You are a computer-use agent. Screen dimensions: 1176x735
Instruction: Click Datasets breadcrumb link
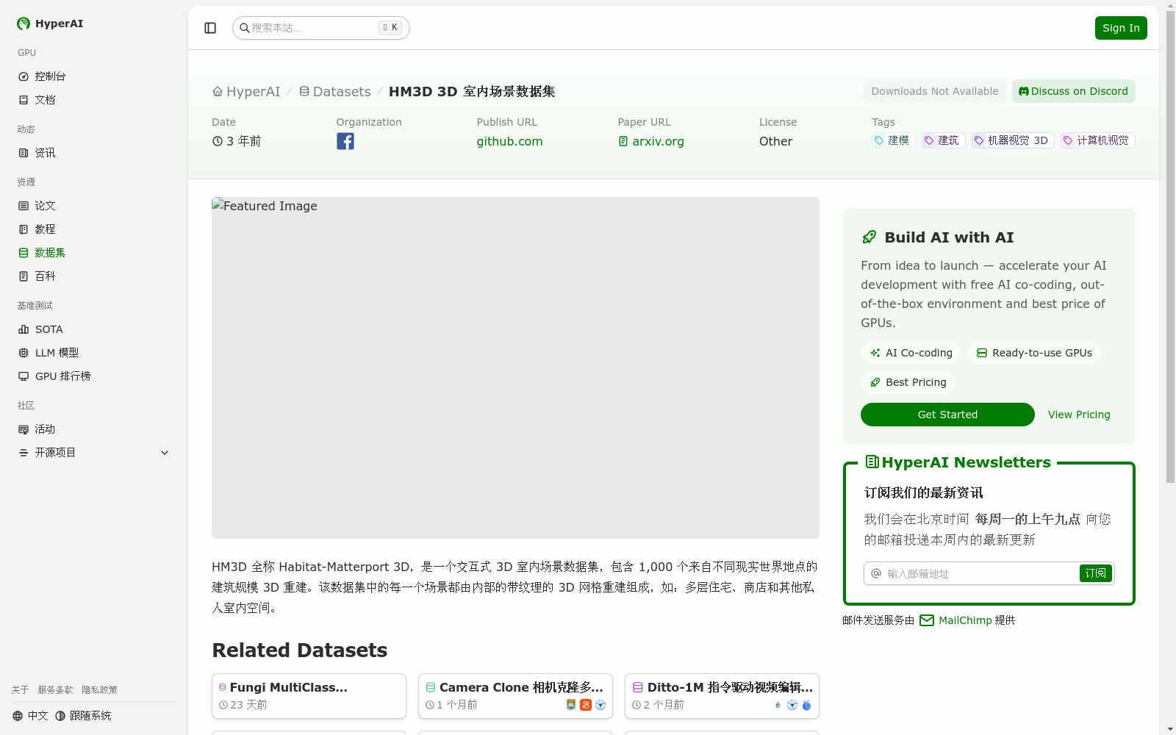pyautogui.click(x=342, y=92)
